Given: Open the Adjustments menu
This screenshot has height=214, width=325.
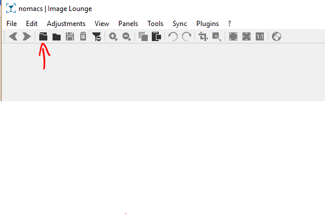Looking at the screenshot, I should pyautogui.click(x=66, y=24).
